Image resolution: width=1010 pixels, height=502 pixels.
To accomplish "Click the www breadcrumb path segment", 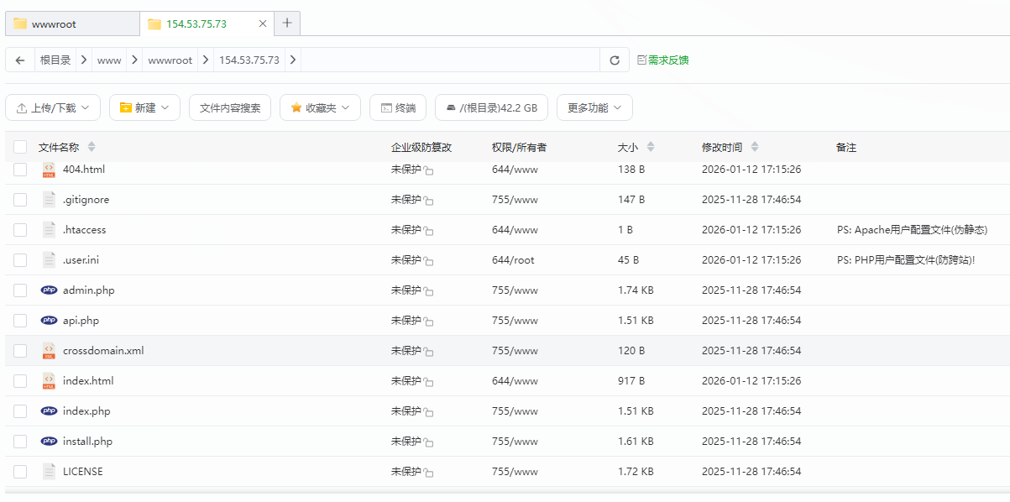I will [109, 60].
